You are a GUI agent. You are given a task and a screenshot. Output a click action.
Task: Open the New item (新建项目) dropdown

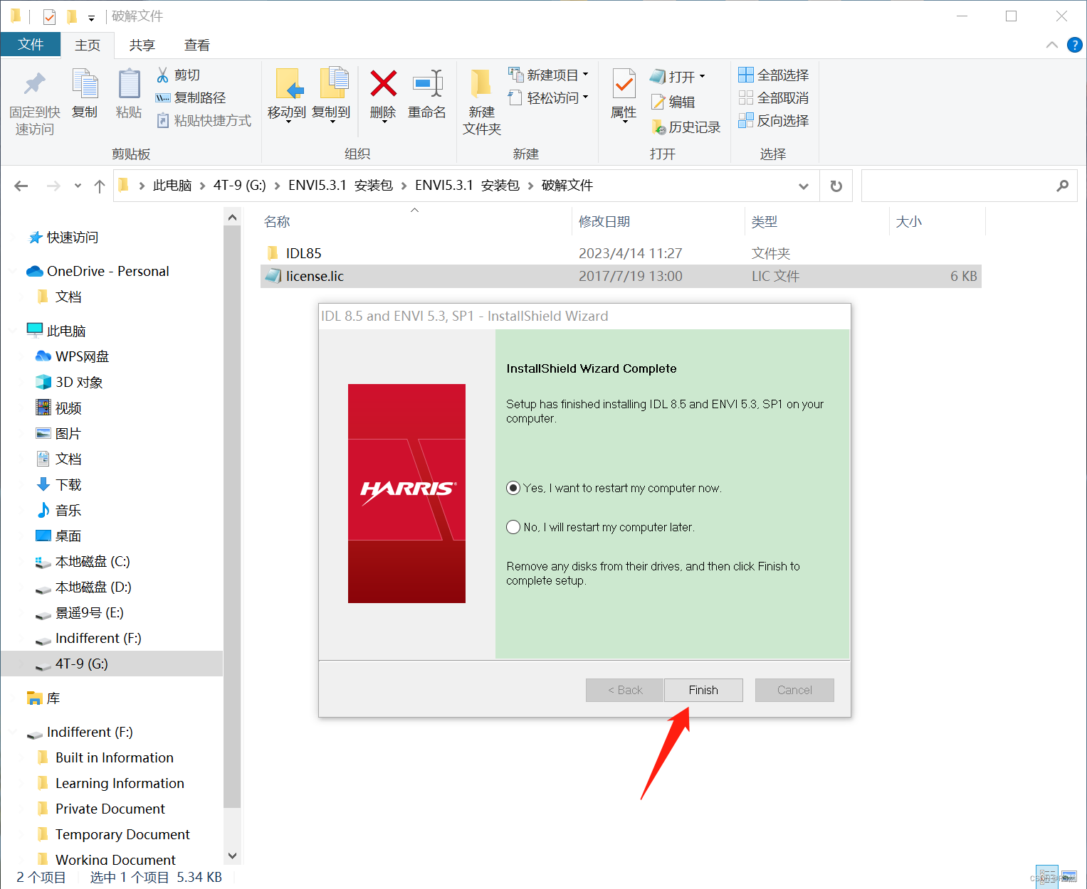(x=548, y=75)
